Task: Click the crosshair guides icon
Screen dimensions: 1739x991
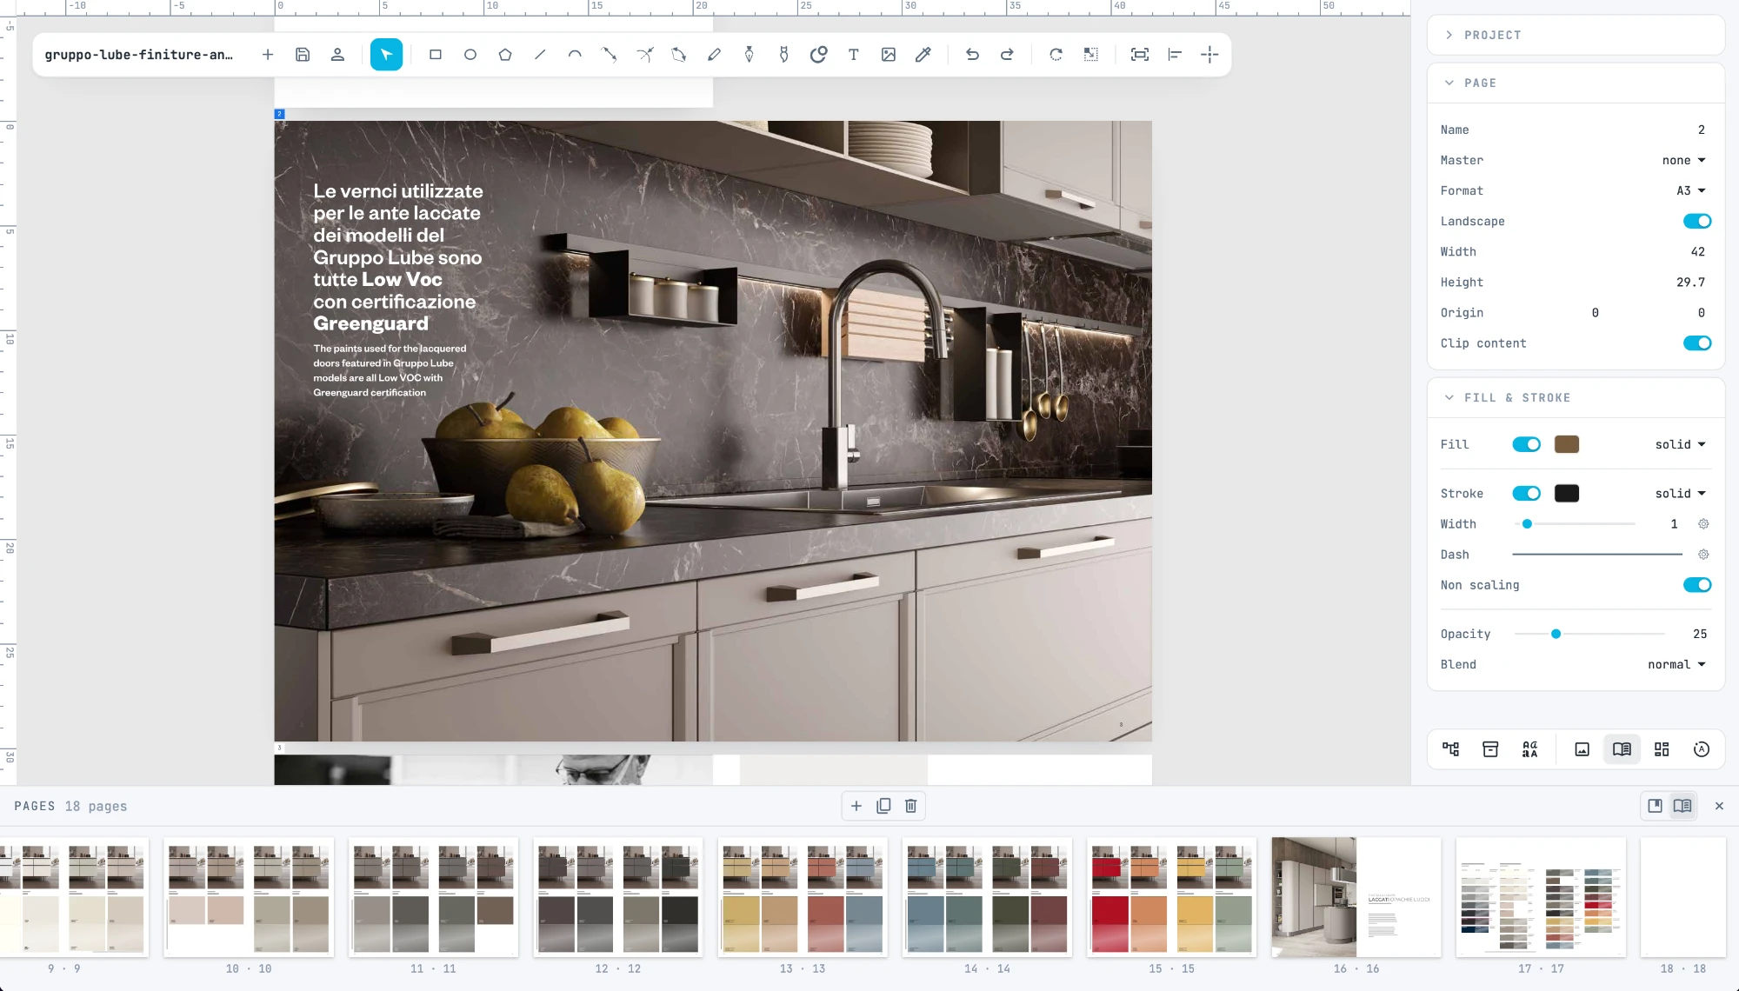Action: (x=1209, y=55)
